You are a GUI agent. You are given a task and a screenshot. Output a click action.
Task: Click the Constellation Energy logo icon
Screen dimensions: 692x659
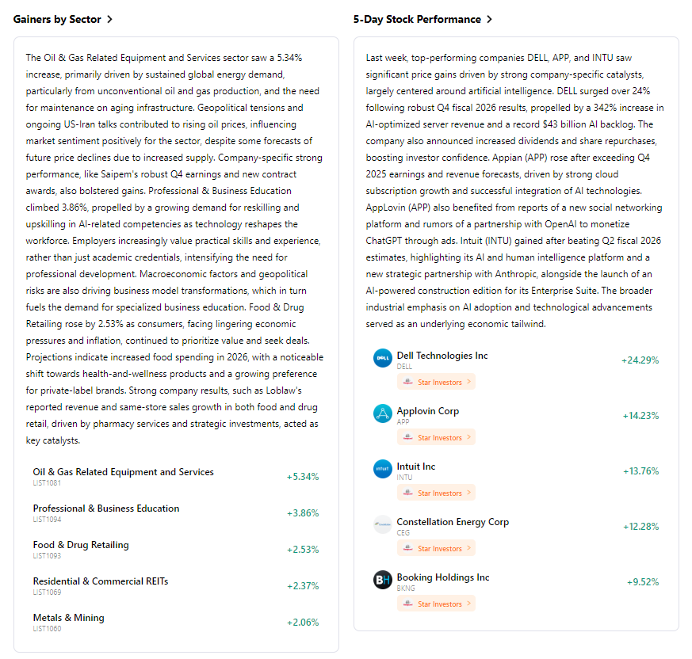tap(383, 524)
